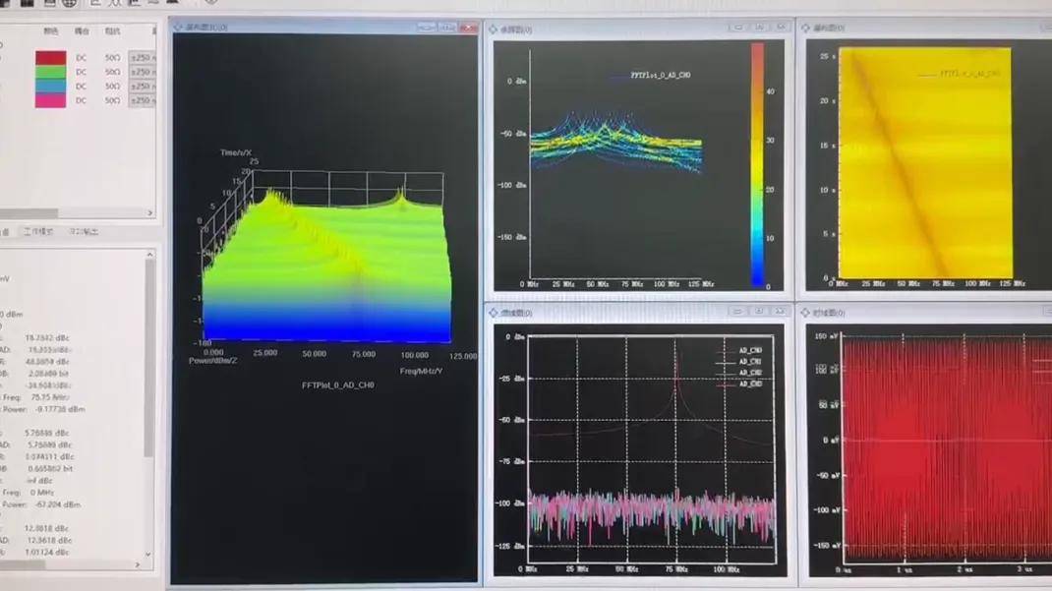Click measurement panel scroll-up arrow
This screenshot has width=1052, height=591.
click(x=149, y=255)
